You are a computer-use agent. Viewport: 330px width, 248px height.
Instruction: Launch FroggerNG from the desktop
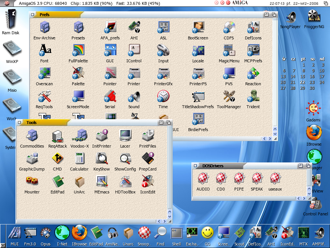coord(314,16)
